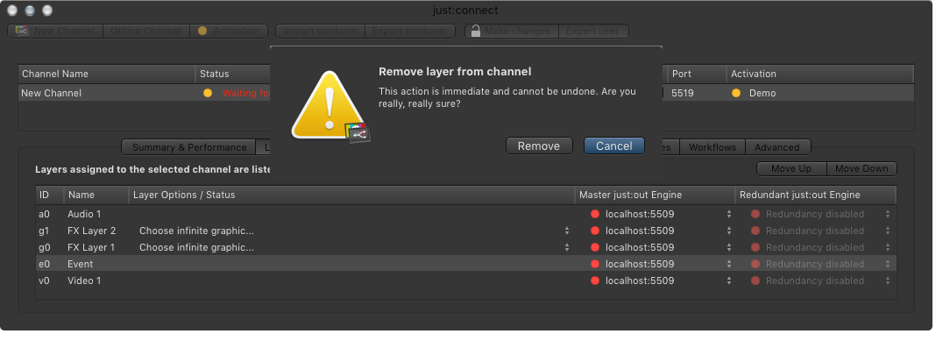Switch to Summary & Performance tab
Screen dimensions: 950x348
189,147
